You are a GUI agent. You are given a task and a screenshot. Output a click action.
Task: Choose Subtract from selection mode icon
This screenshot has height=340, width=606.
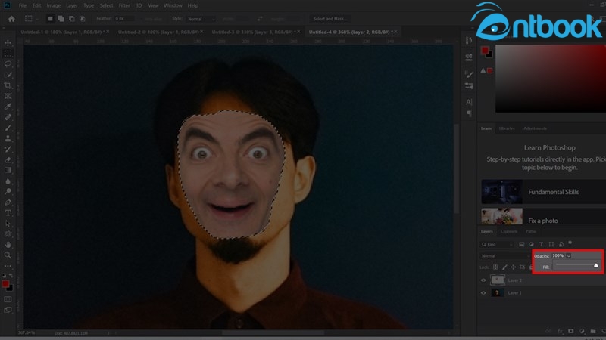[71, 18]
